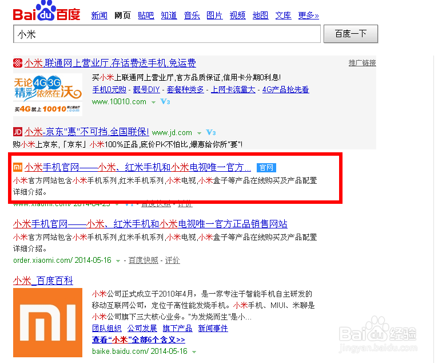
Task: Open 新闻事件 baike sublink
Action: pos(213,328)
